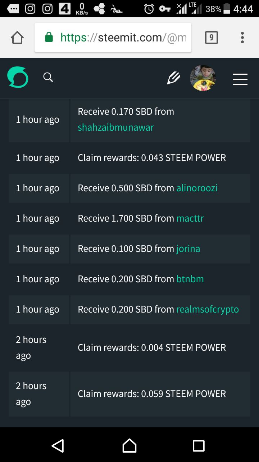The image size is (259, 462).
Task: Select Claim rewards 0.043 STEEM POWER row
Action: click(x=129, y=158)
